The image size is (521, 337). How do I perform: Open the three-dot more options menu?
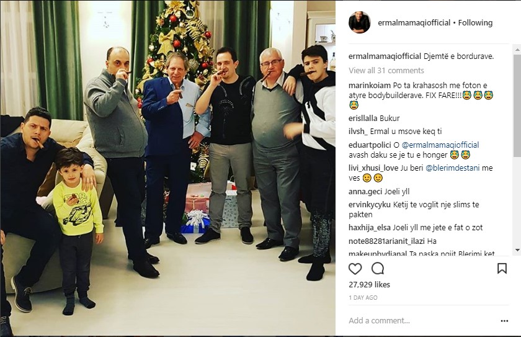[x=504, y=321]
